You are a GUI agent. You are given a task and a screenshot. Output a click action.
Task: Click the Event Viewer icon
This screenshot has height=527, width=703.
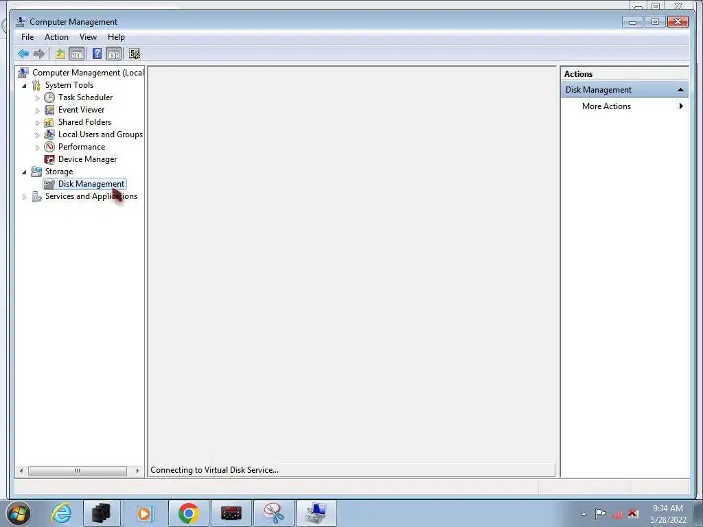click(49, 110)
